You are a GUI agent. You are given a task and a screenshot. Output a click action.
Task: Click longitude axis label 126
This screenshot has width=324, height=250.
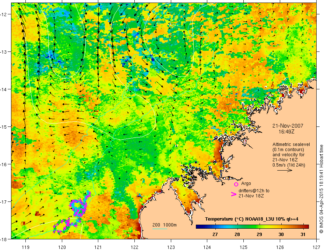pos(280,247)
